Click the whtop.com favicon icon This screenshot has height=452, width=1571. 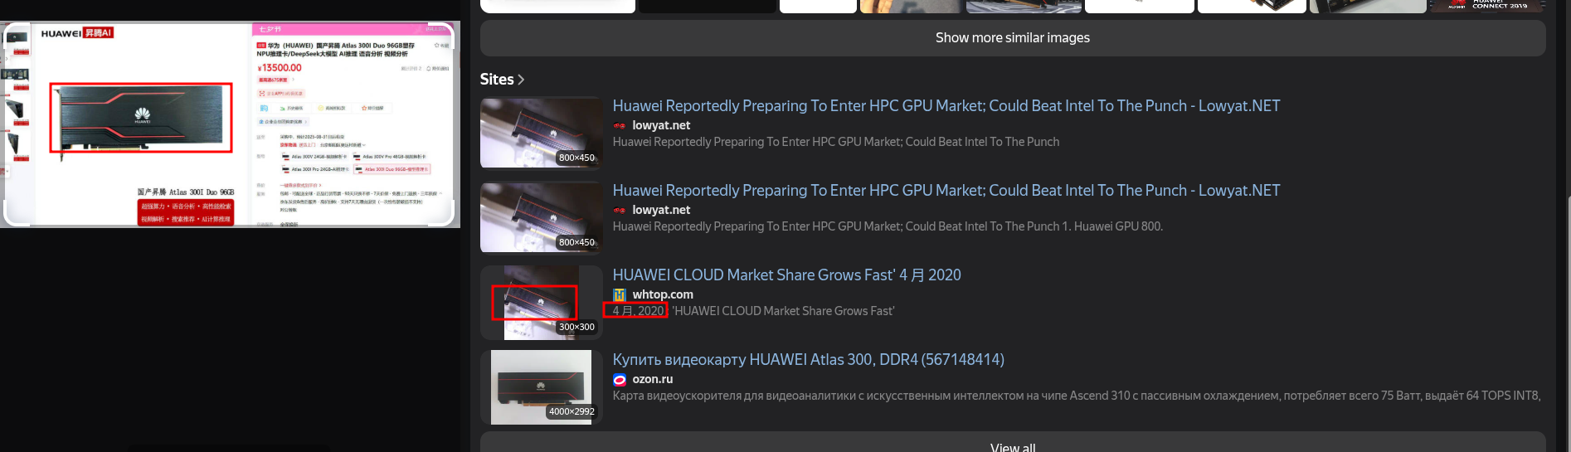620,294
